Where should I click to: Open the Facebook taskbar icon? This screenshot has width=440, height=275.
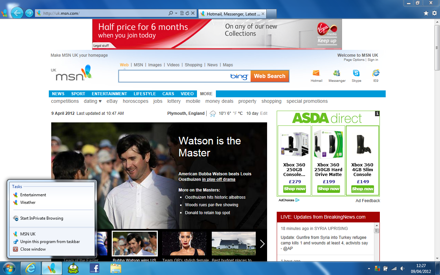click(95, 268)
